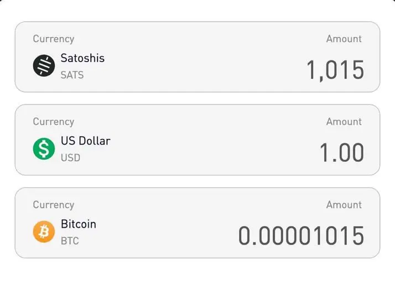
Task: Click the Currency label in US Dollar card
Action: click(54, 121)
